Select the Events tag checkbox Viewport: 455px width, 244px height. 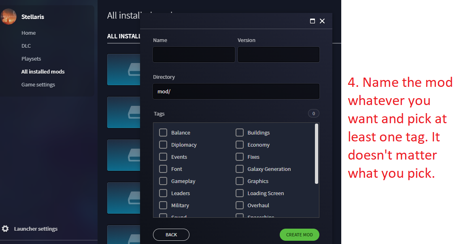pyautogui.click(x=163, y=157)
